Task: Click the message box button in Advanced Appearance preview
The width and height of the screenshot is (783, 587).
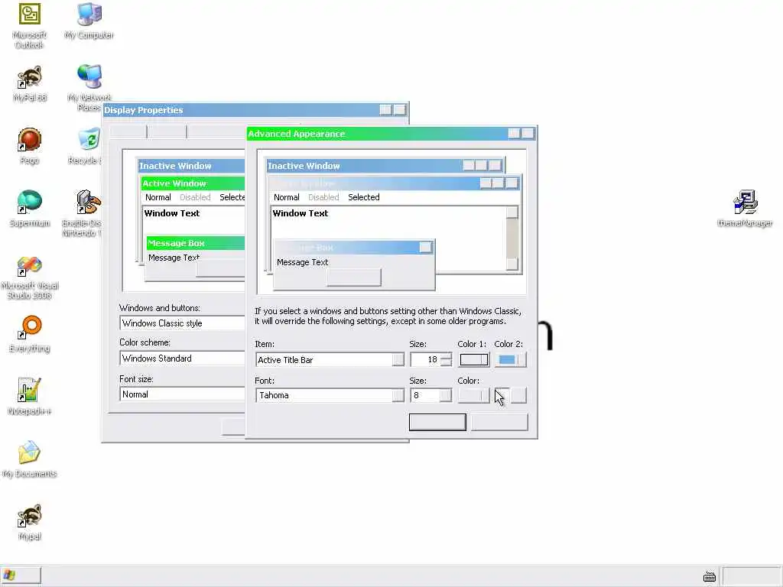Action: 354,277
